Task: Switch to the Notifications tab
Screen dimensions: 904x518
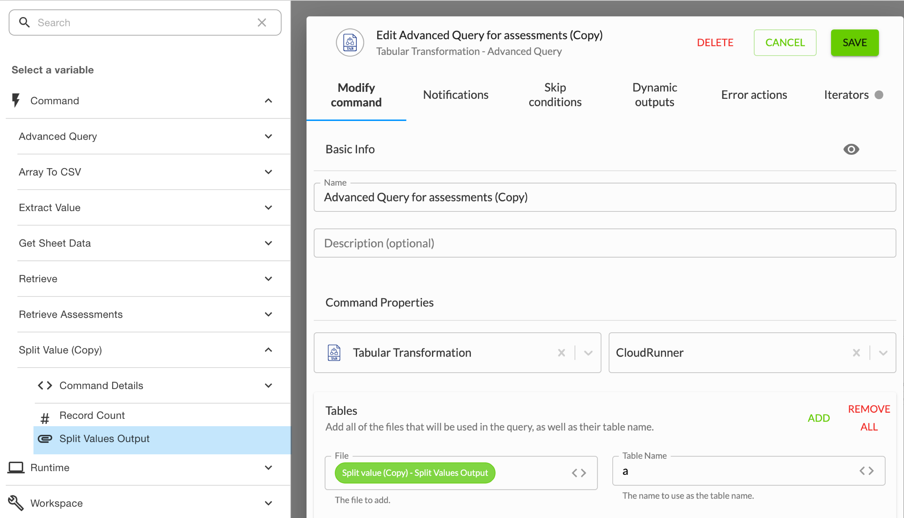Action: pos(456,95)
